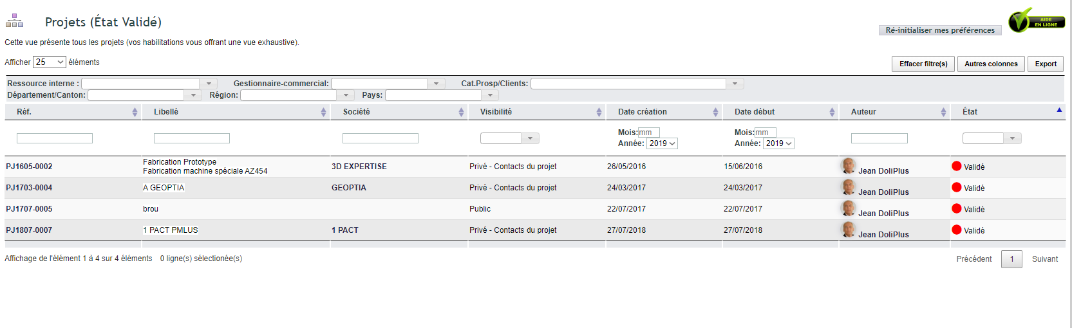Image resolution: width=1072 pixels, height=328 pixels.
Task: Click the Autres colonnes button
Action: click(x=991, y=64)
